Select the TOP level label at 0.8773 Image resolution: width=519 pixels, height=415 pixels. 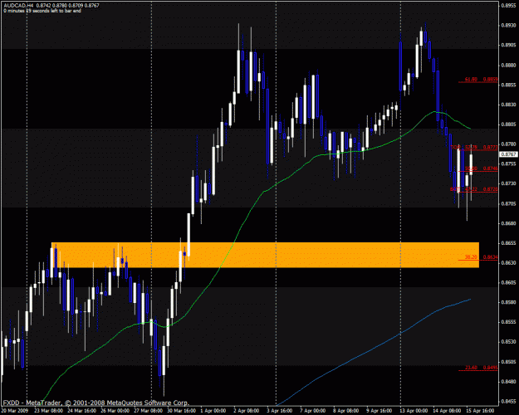[x=474, y=147]
